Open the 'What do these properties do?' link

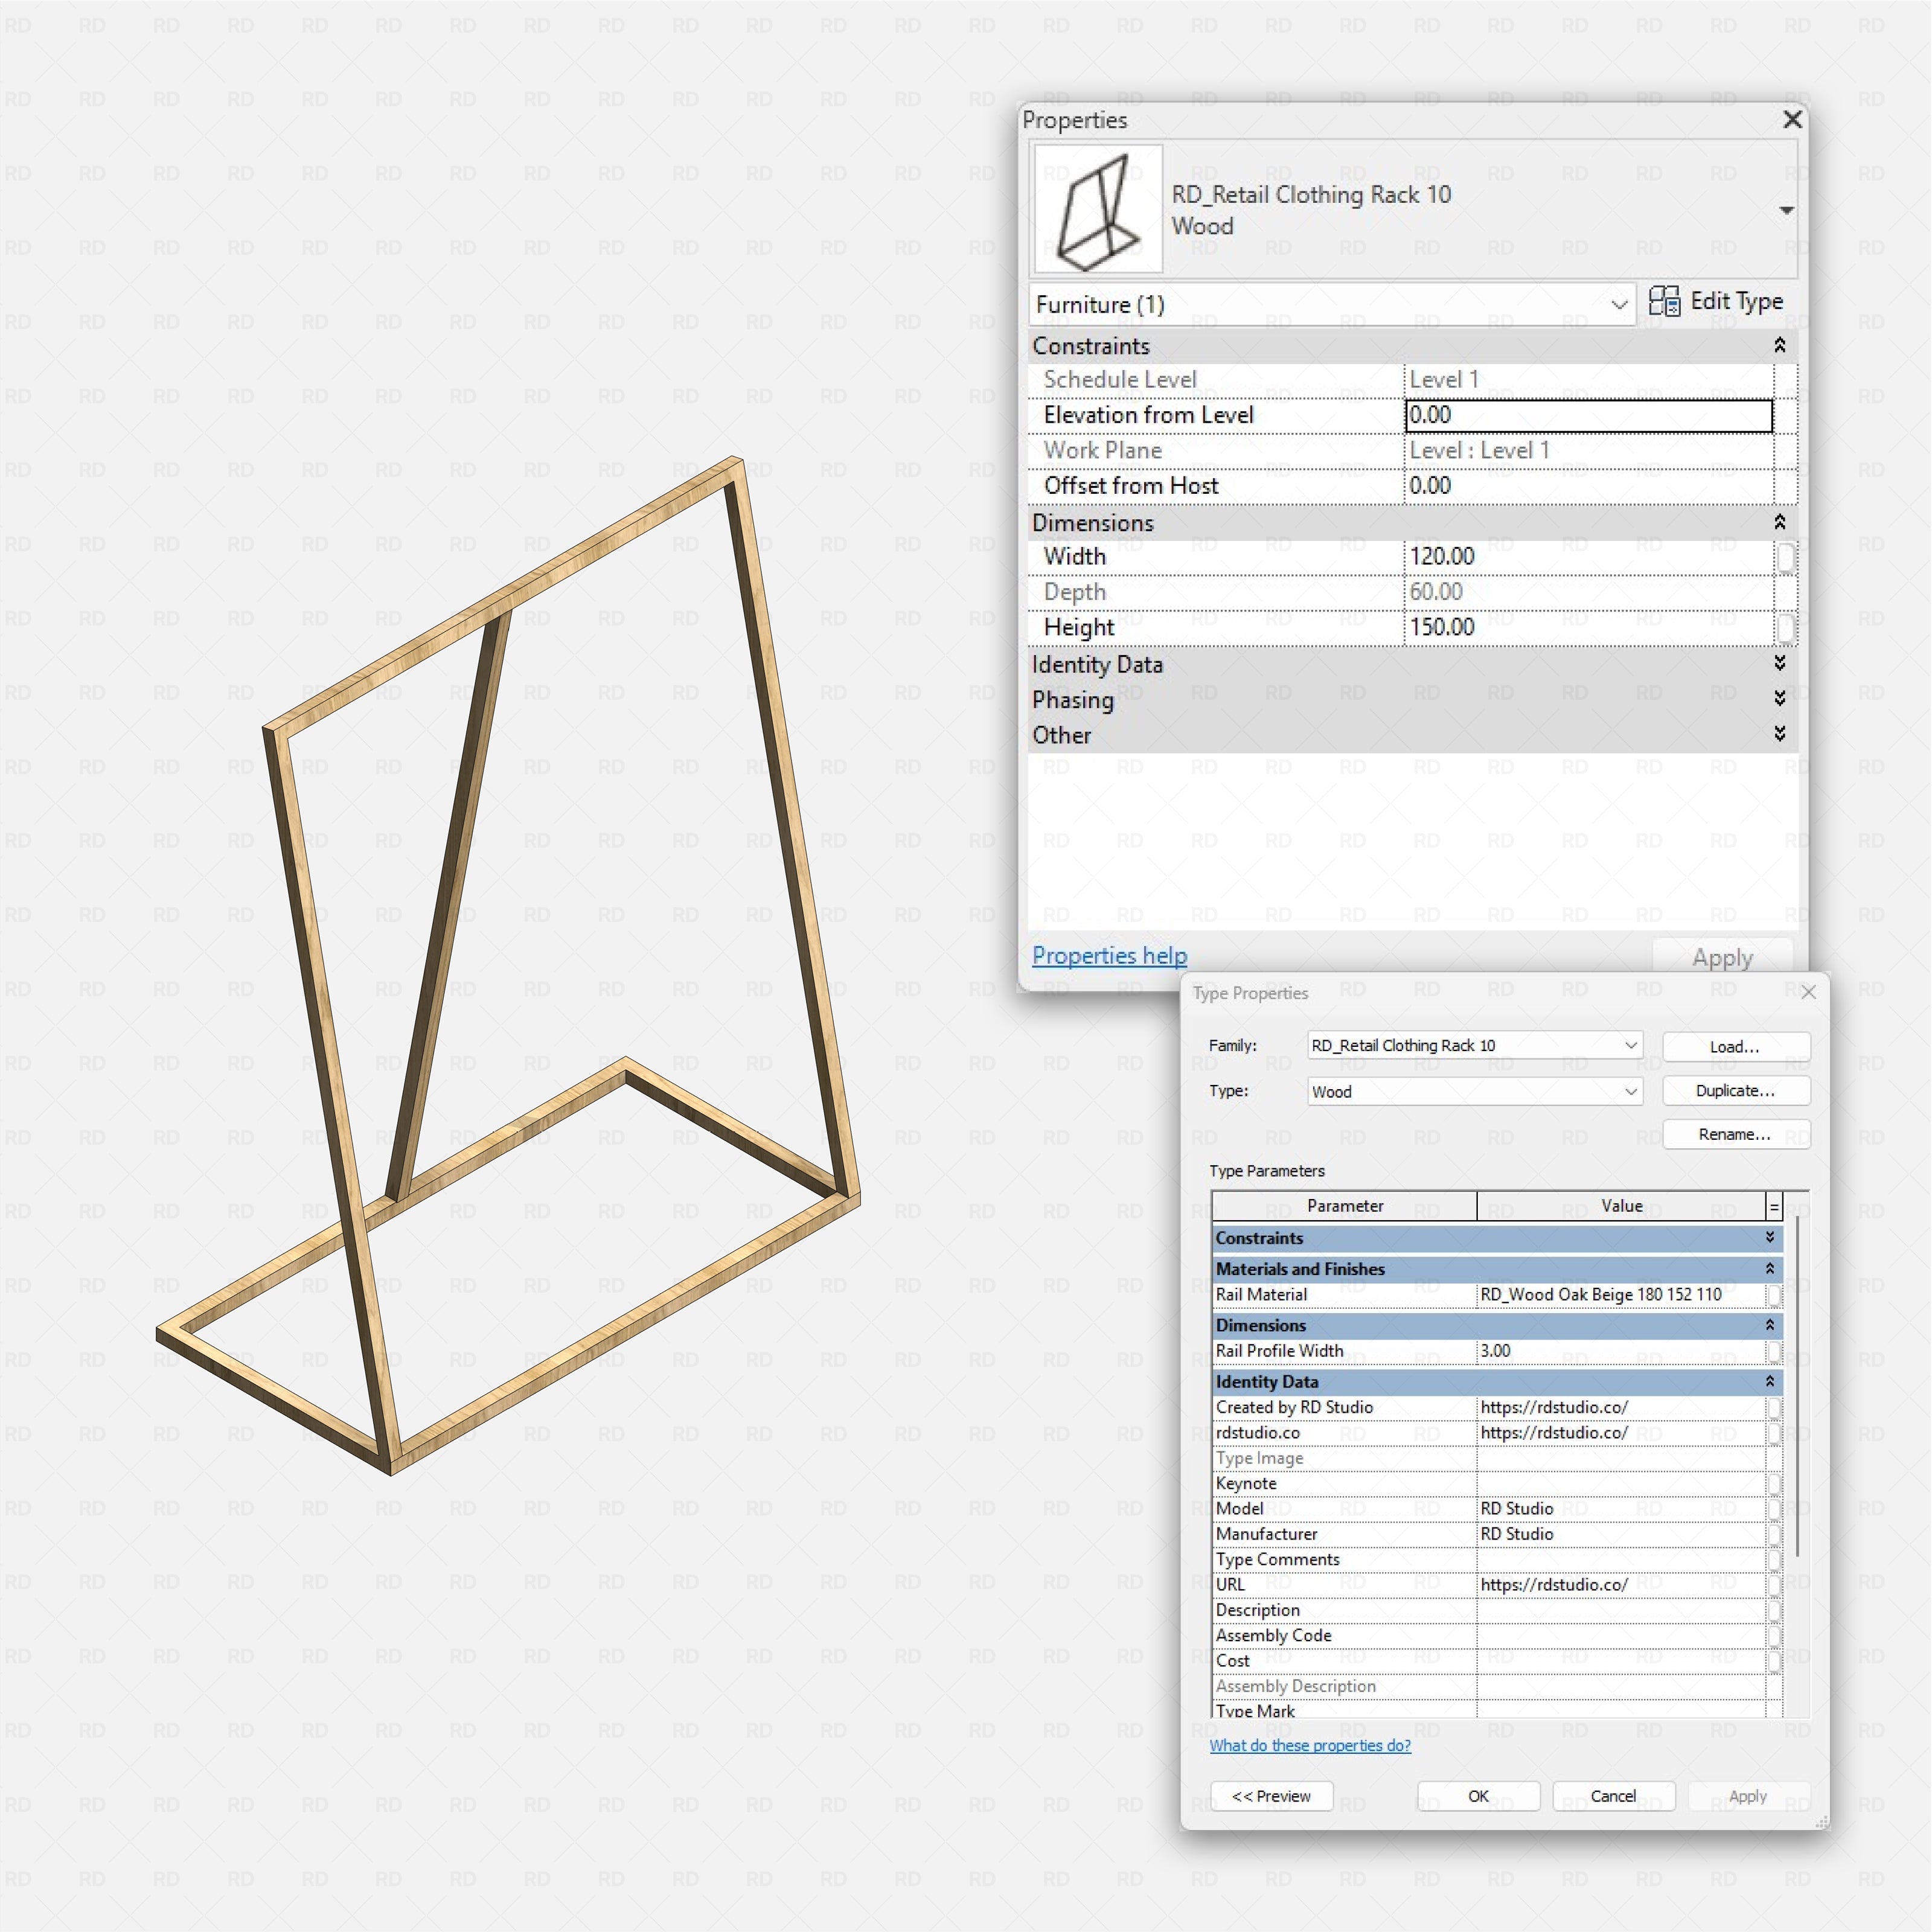[x=1310, y=1746]
